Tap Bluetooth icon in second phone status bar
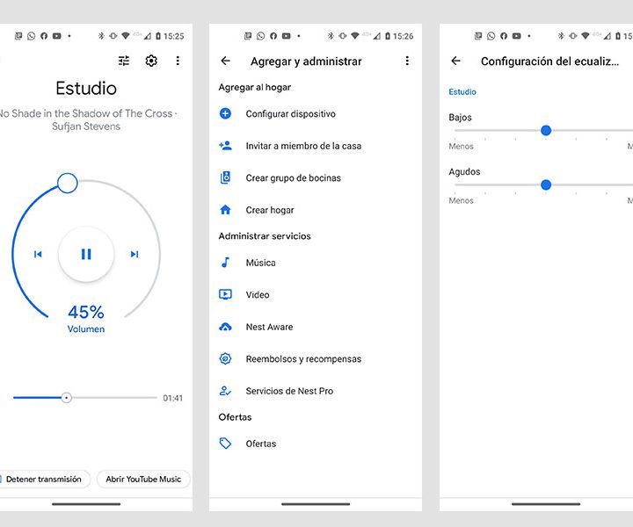 [331, 36]
